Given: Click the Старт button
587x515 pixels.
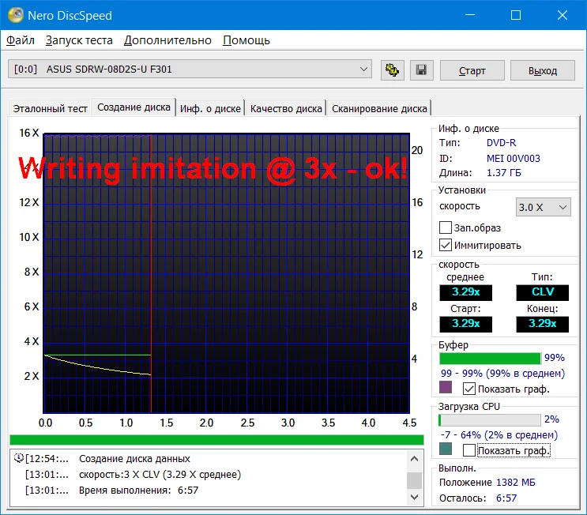Looking at the screenshot, I should [472, 70].
